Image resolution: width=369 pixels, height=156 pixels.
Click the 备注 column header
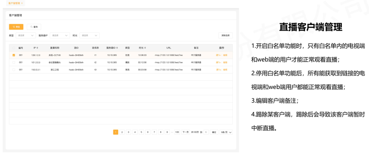point(196,48)
